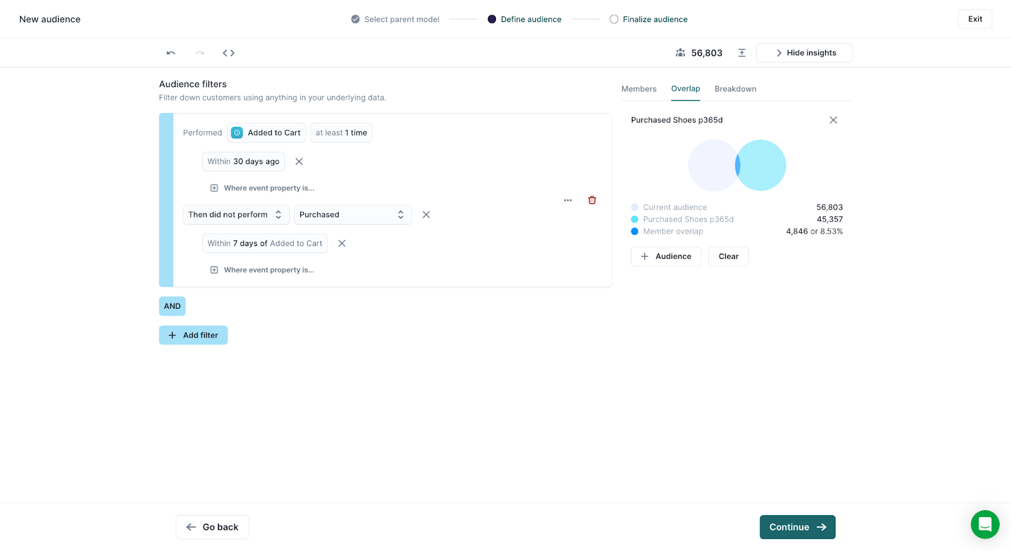
Task: Switch to the Members tab
Action: (x=638, y=89)
